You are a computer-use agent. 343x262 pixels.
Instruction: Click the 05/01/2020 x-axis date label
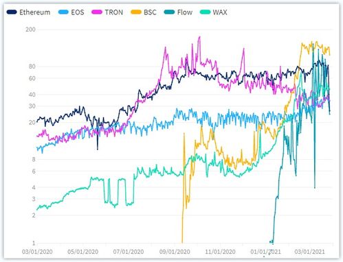[82, 252]
